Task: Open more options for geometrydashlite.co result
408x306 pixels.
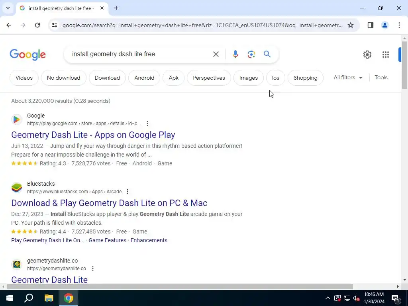Action: pyautogui.click(x=92, y=268)
